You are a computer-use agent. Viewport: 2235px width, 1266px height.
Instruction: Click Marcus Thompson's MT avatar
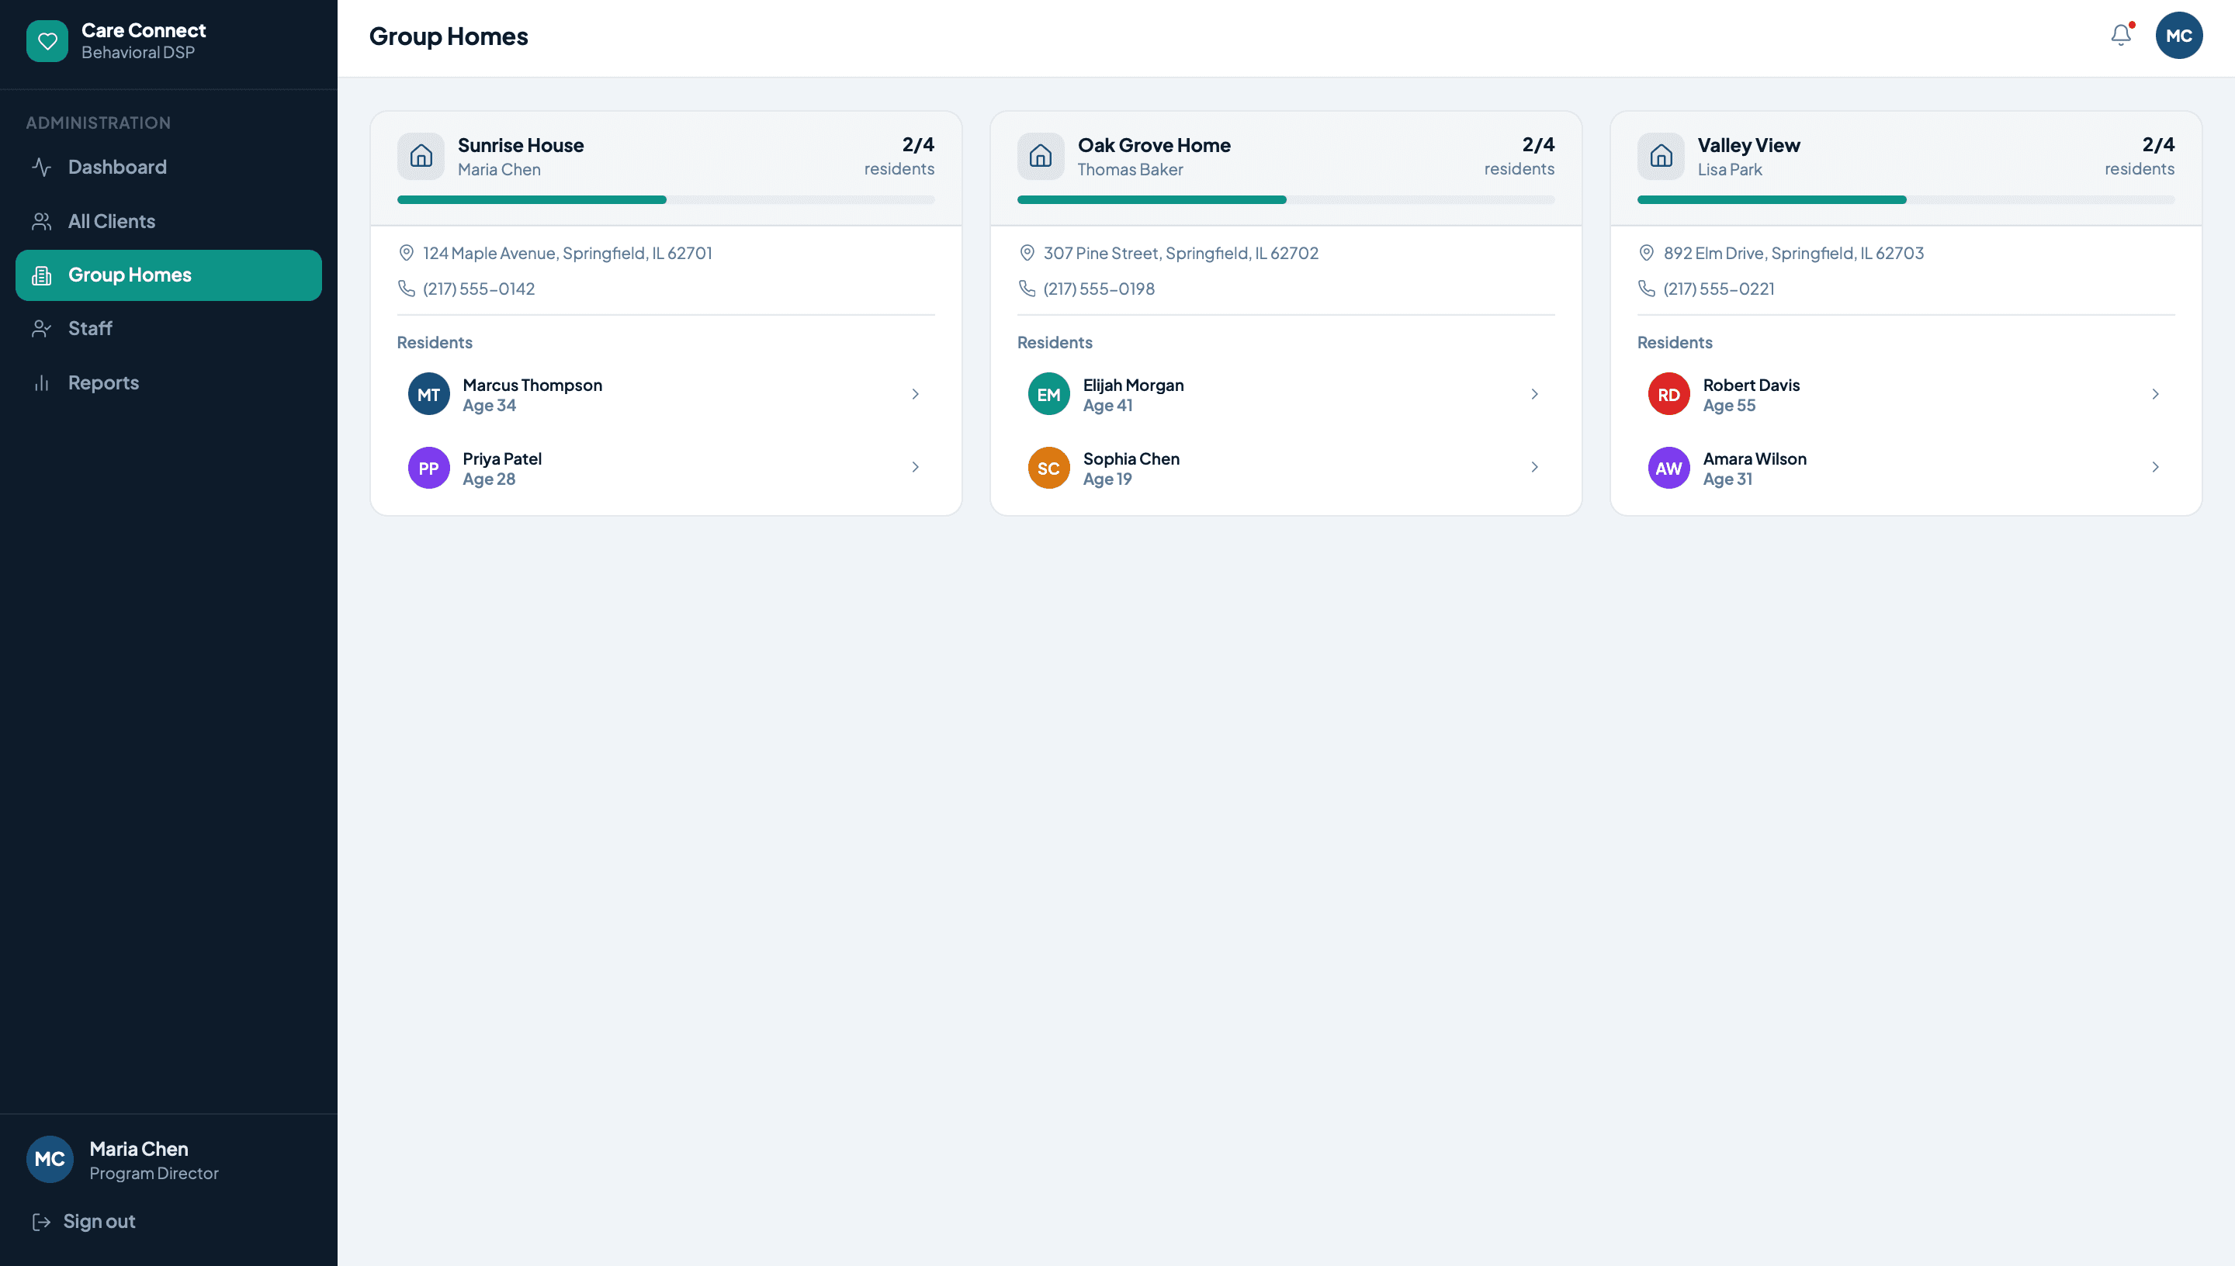coord(428,395)
